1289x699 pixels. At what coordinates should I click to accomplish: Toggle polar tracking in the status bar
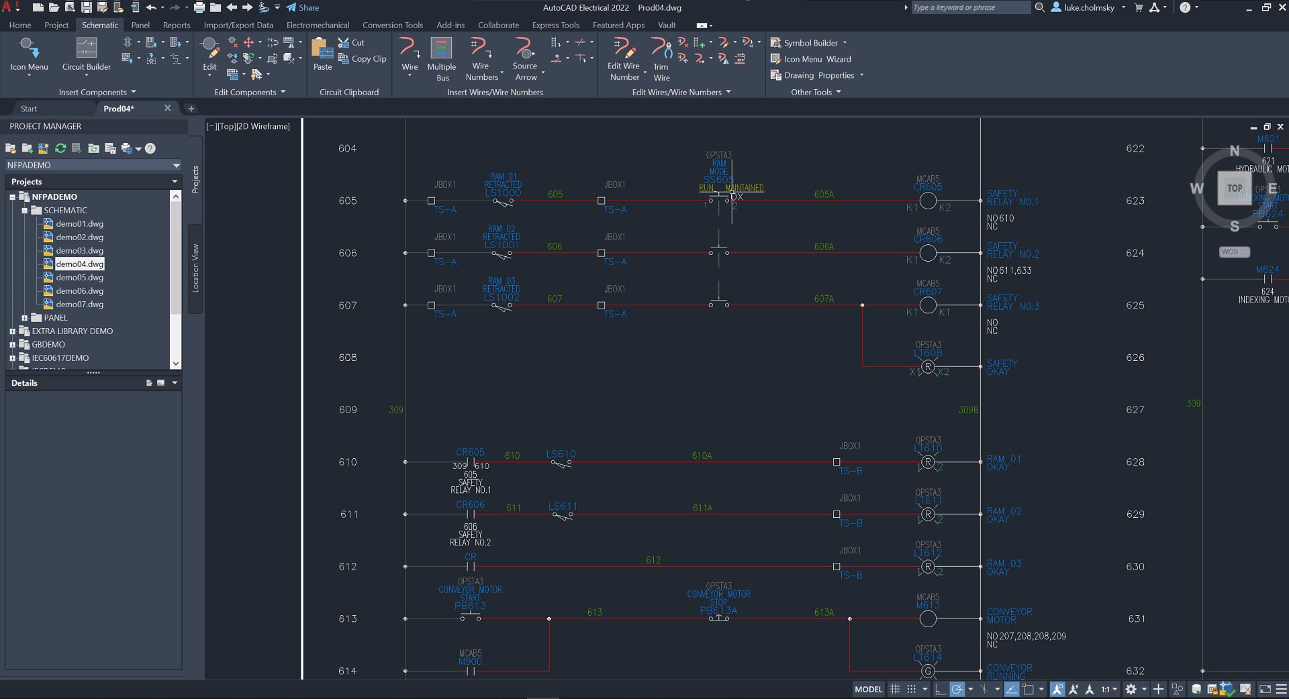(x=957, y=689)
